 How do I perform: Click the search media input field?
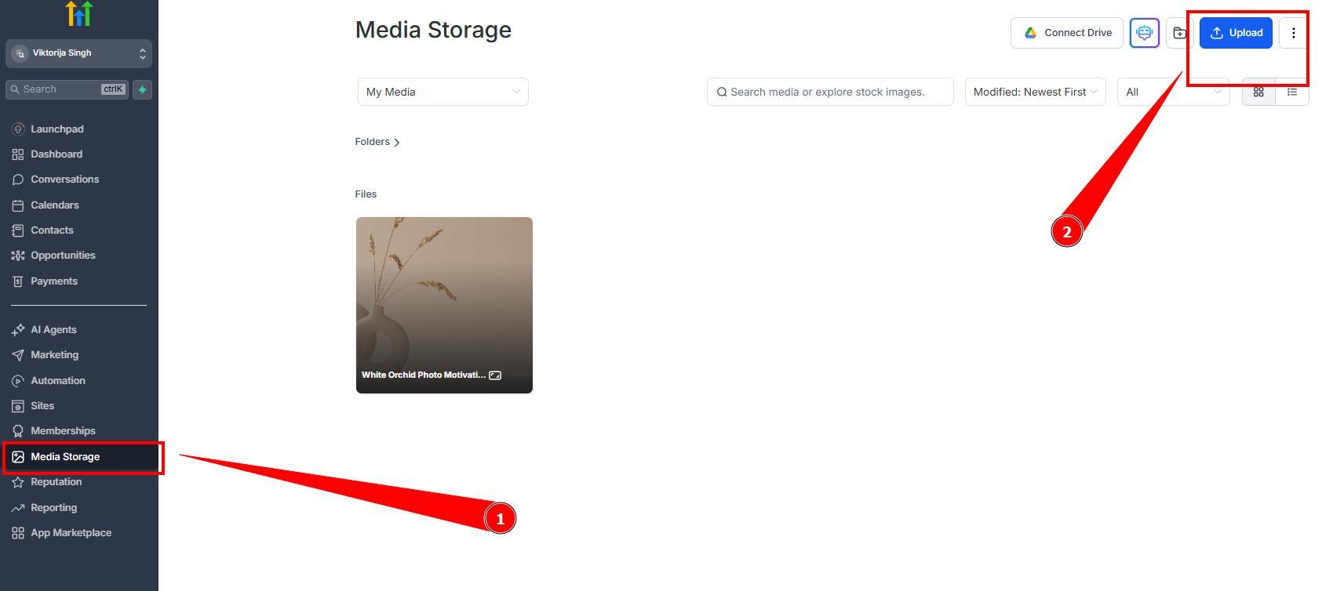830,92
